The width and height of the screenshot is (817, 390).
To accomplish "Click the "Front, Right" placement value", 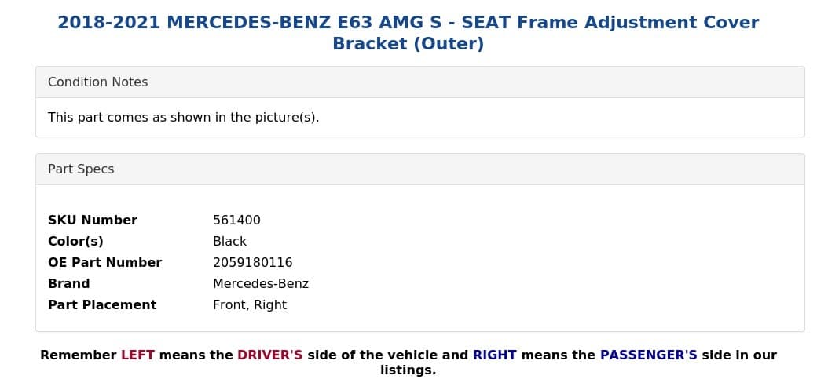I will tap(249, 305).
